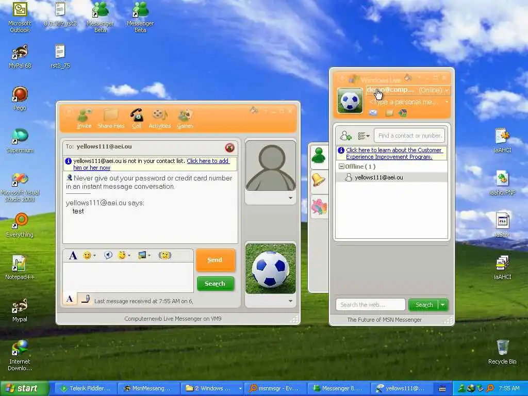The image size is (528, 396).
Task: Select the MyPal 68 desktop icon
Action: click(20, 57)
